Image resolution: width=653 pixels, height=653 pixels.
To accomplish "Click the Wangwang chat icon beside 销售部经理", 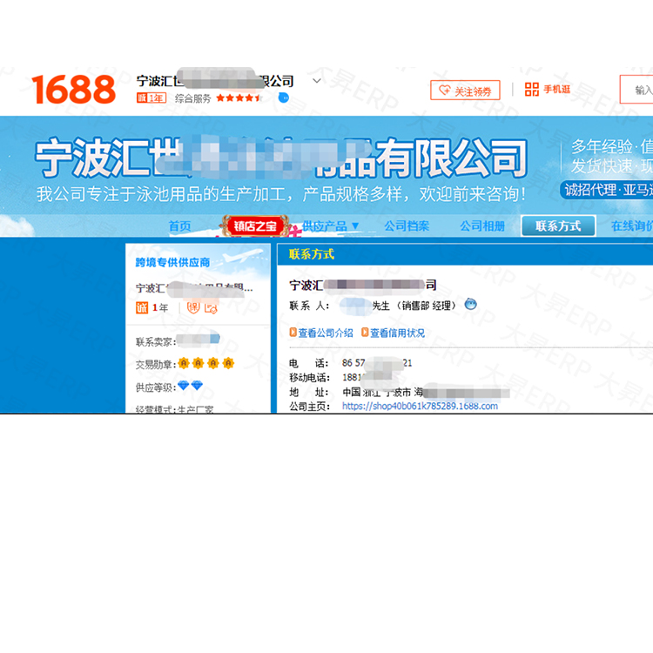I will coord(470,305).
